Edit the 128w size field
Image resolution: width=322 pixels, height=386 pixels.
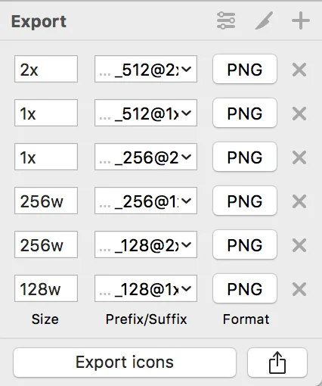(46, 288)
